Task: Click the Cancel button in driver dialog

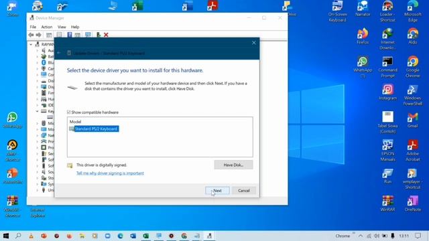Action: pos(243,190)
